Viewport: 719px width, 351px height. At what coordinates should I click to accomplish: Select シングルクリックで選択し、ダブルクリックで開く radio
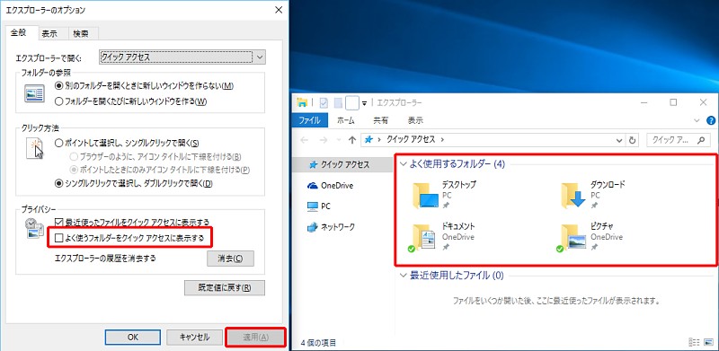pos(58,184)
